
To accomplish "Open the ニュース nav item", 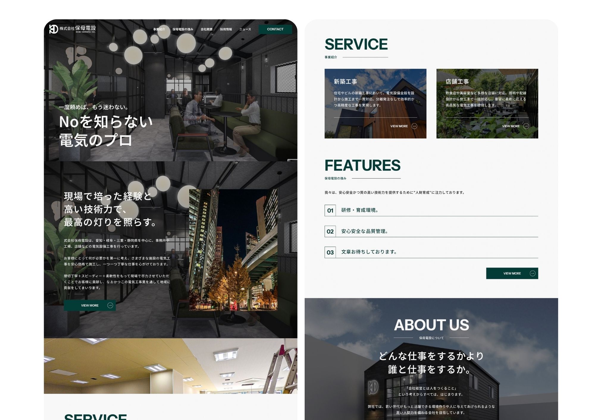I will click(245, 29).
